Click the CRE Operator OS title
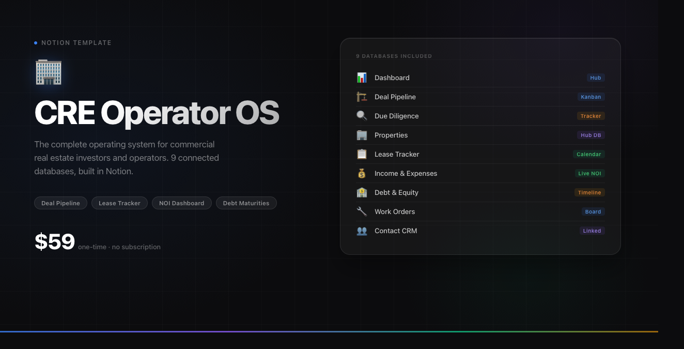 coord(157,113)
